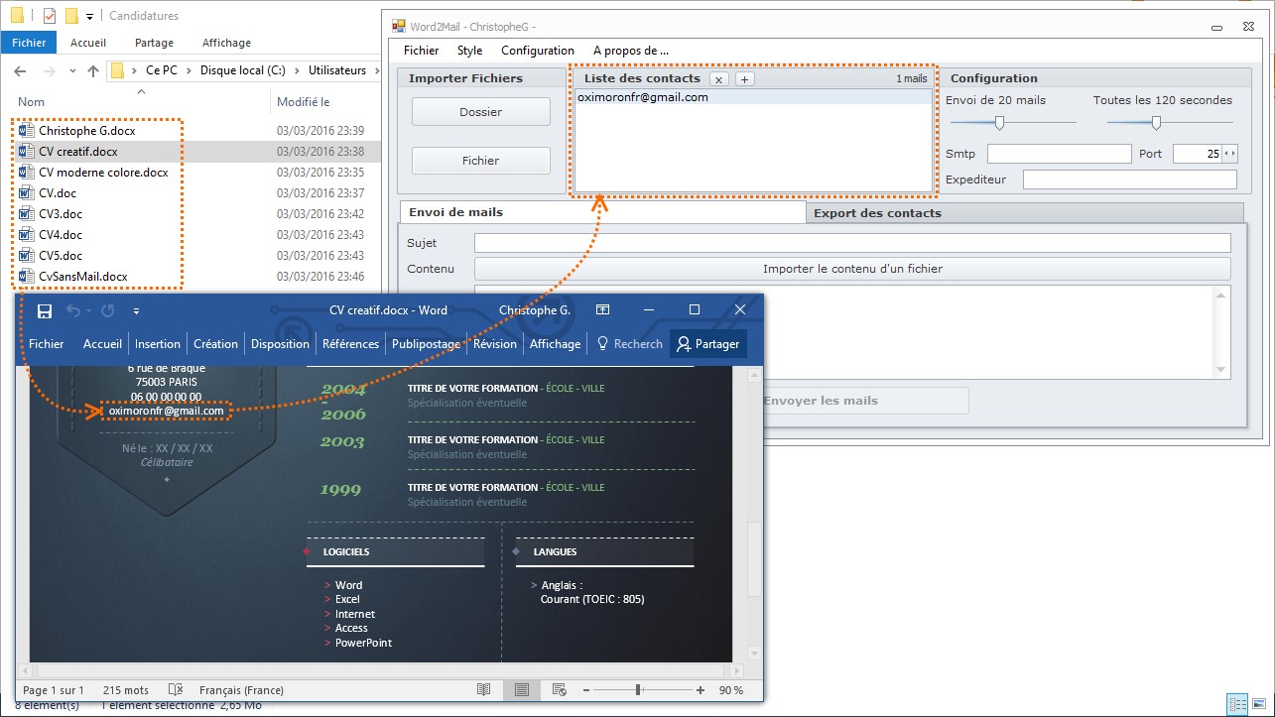The height and width of the screenshot is (717, 1275).
Task: Toggle large icons view in Explorer
Action: pos(1260,704)
